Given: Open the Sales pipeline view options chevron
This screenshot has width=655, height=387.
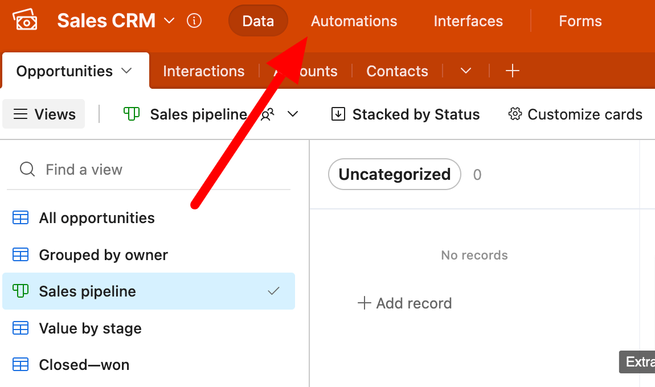Looking at the screenshot, I should point(293,114).
